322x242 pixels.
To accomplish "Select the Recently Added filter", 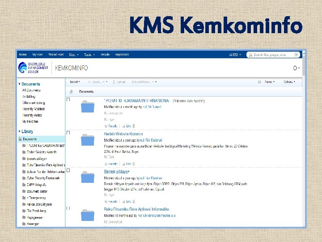I will (32, 115).
